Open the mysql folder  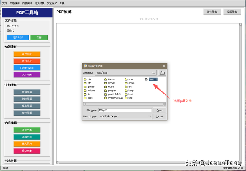click(109, 87)
